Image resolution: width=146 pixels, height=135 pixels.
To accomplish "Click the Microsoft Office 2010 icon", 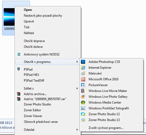I will (83, 79).
